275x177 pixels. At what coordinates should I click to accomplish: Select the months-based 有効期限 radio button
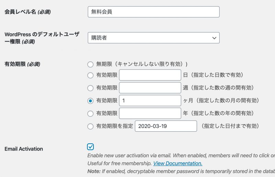point(90,101)
